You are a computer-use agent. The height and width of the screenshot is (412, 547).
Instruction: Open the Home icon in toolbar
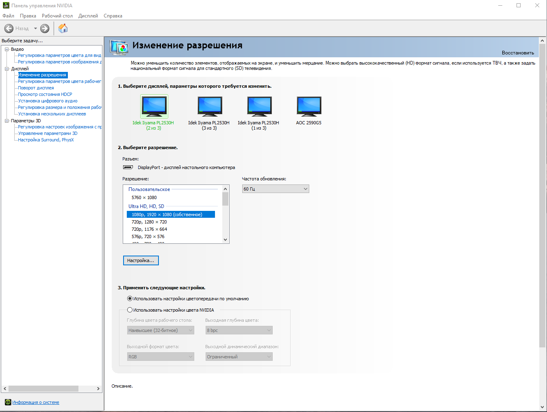coord(63,28)
